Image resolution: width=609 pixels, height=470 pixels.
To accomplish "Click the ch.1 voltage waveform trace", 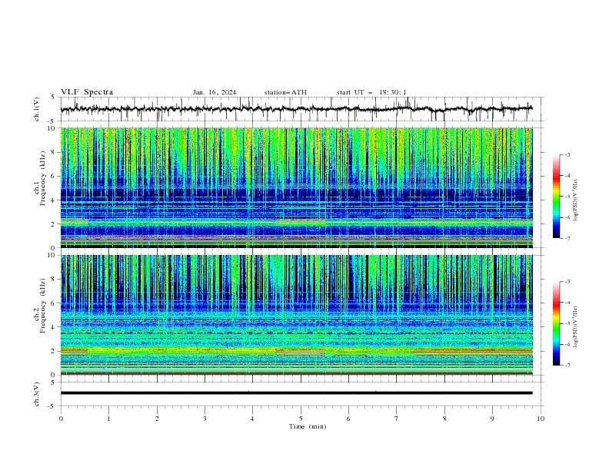I will click(x=296, y=109).
